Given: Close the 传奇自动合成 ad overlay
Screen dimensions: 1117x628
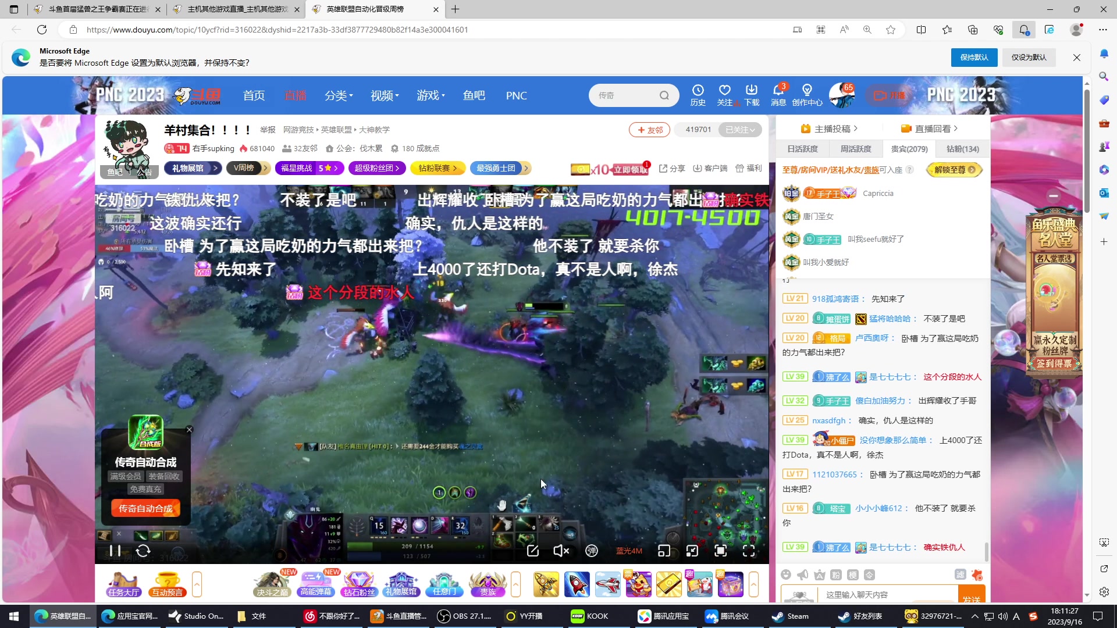Looking at the screenshot, I should pos(189,430).
